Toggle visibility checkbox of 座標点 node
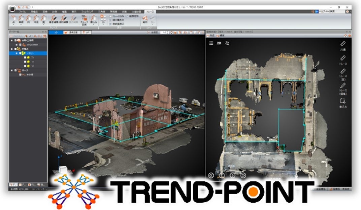361x210 pixels. (15, 49)
